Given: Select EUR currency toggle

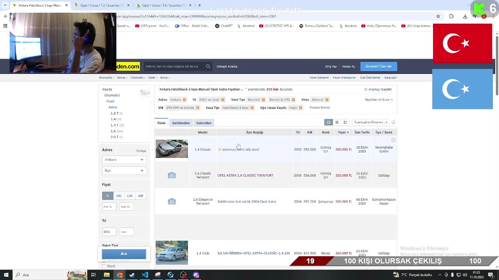Looking at the screenshot, I should click(x=129, y=196).
